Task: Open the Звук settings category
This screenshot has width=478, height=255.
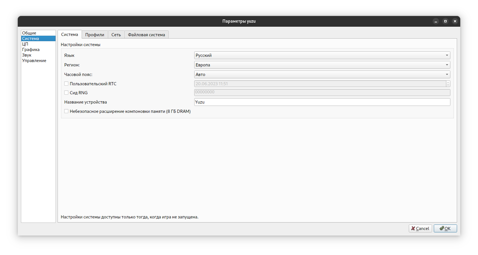Action: 38,55
